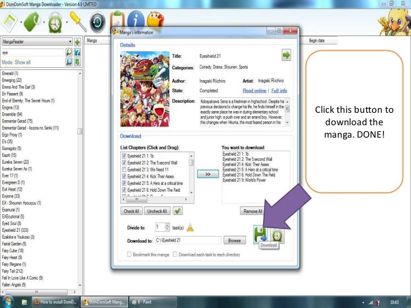The height and width of the screenshot is (308, 411).
Task: Enable Bookmark this manga checkbox
Action: 129,254
